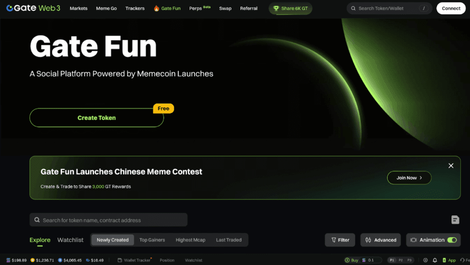This screenshot has width=470, height=265.
Task: Expand the Advanced settings
Action: tap(380, 240)
